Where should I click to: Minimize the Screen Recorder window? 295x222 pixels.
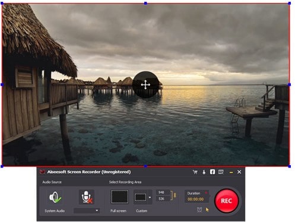(231, 173)
